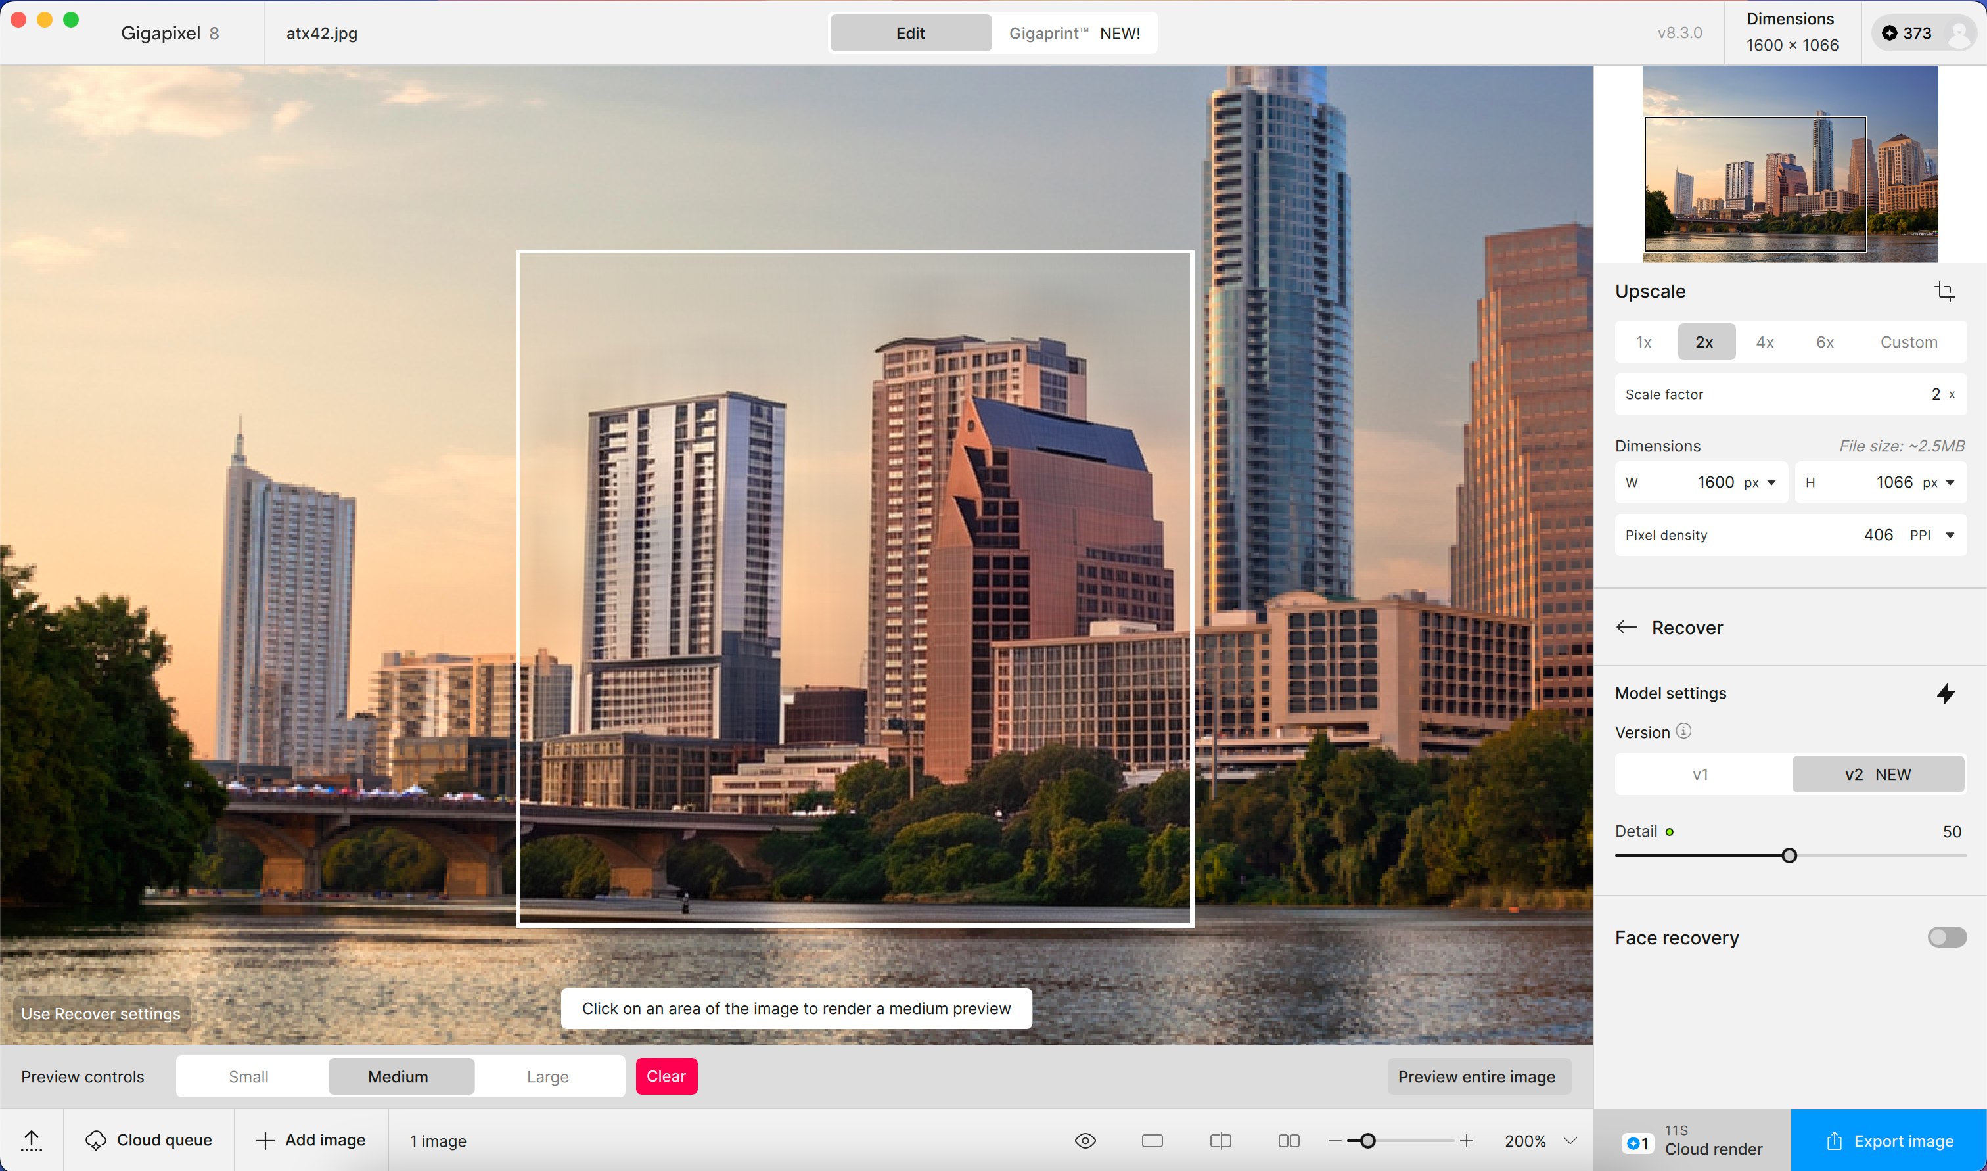Expand the 200% zoom level dropdown
This screenshot has height=1171, width=1987.
point(1570,1141)
